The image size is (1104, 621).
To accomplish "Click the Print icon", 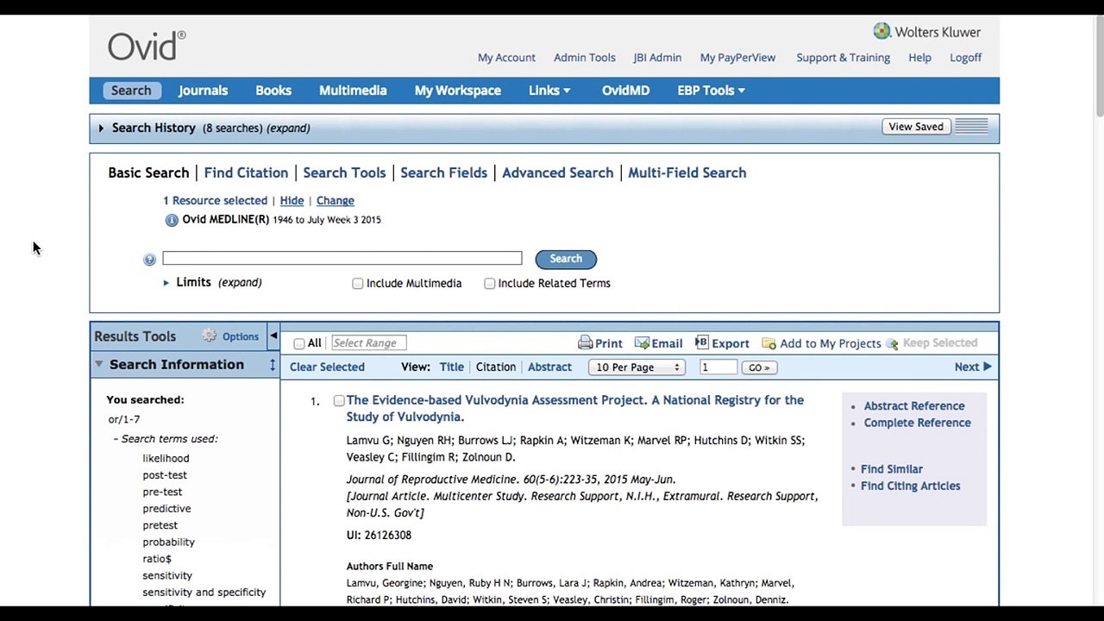I will pyautogui.click(x=586, y=343).
